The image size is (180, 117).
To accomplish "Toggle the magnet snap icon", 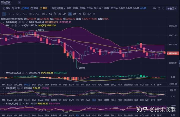I will (x=75, y=14).
